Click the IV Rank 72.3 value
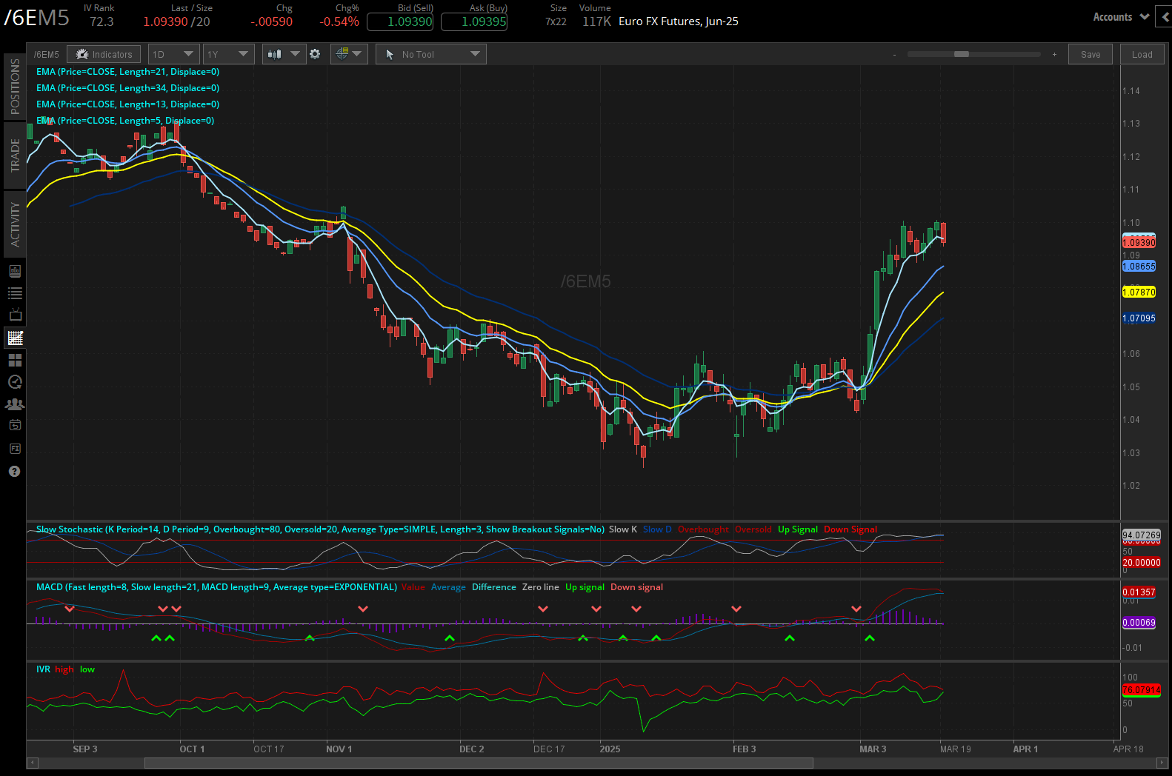 pyautogui.click(x=101, y=21)
